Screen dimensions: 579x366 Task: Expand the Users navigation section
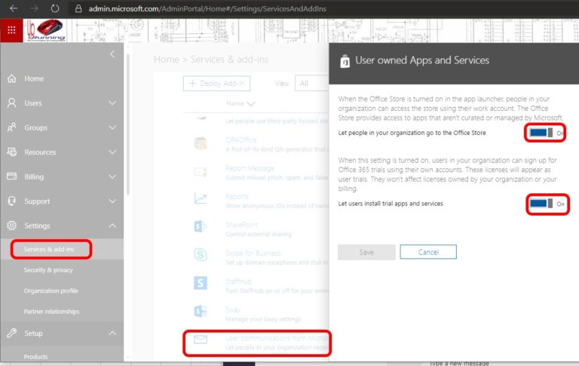pos(112,103)
